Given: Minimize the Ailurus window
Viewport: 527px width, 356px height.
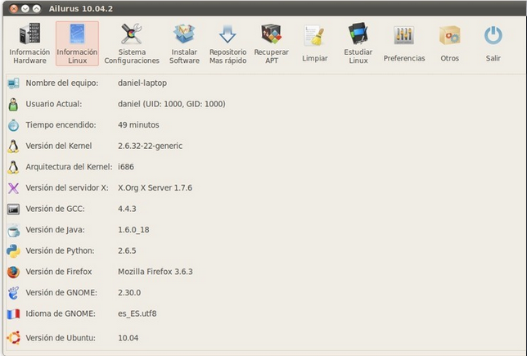Looking at the screenshot, I should click(x=25, y=8).
